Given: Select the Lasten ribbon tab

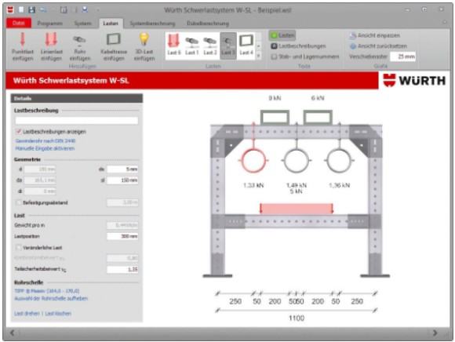Looking at the screenshot, I should pyautogui.click(x=111, y=24).
